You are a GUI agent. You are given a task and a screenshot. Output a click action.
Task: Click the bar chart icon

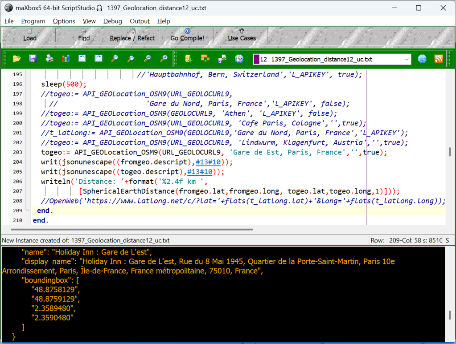tap(66, 59)
